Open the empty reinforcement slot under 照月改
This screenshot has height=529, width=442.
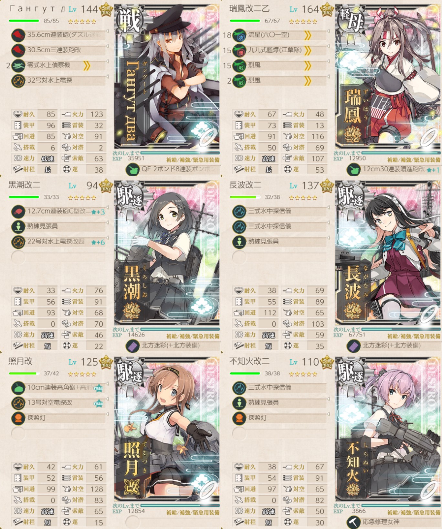coord(132,522)
